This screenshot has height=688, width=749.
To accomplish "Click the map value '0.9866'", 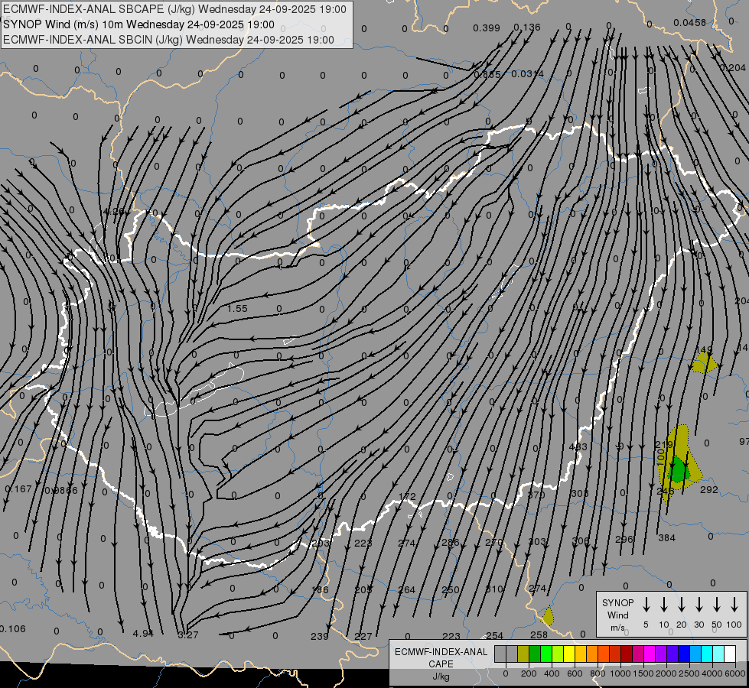I will (x=60, y=490).
